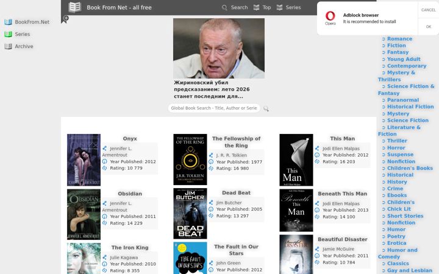Click the rating icon beside Rating: 16 980
439x274 pixels.
point(211,168)
